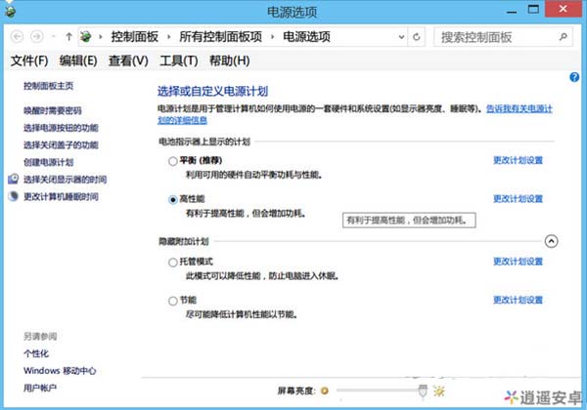
Task: Open the 帮助(H) menu
Action: tap(230, 61)
